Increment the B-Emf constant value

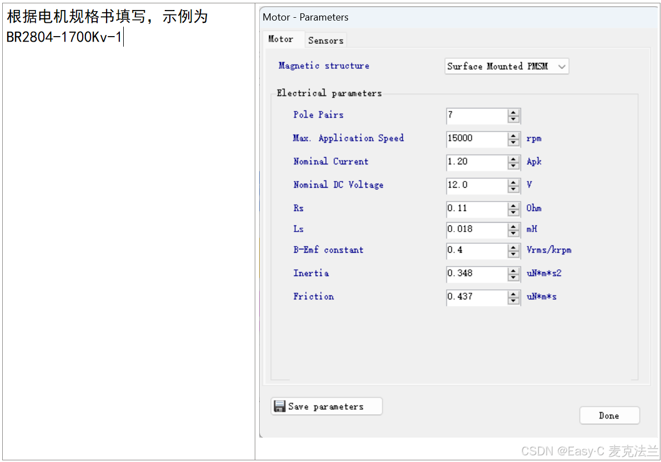click(514, 248)
